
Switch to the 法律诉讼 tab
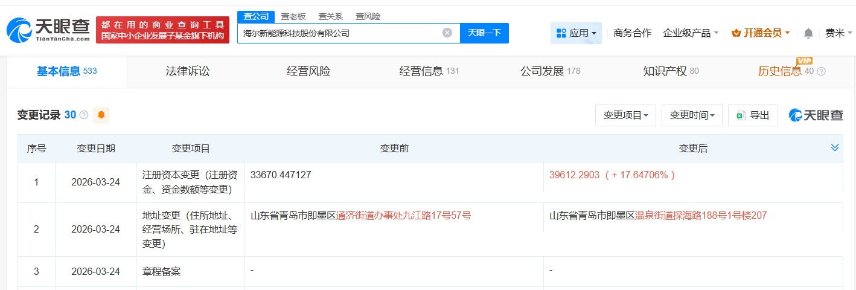coord(188,71)
